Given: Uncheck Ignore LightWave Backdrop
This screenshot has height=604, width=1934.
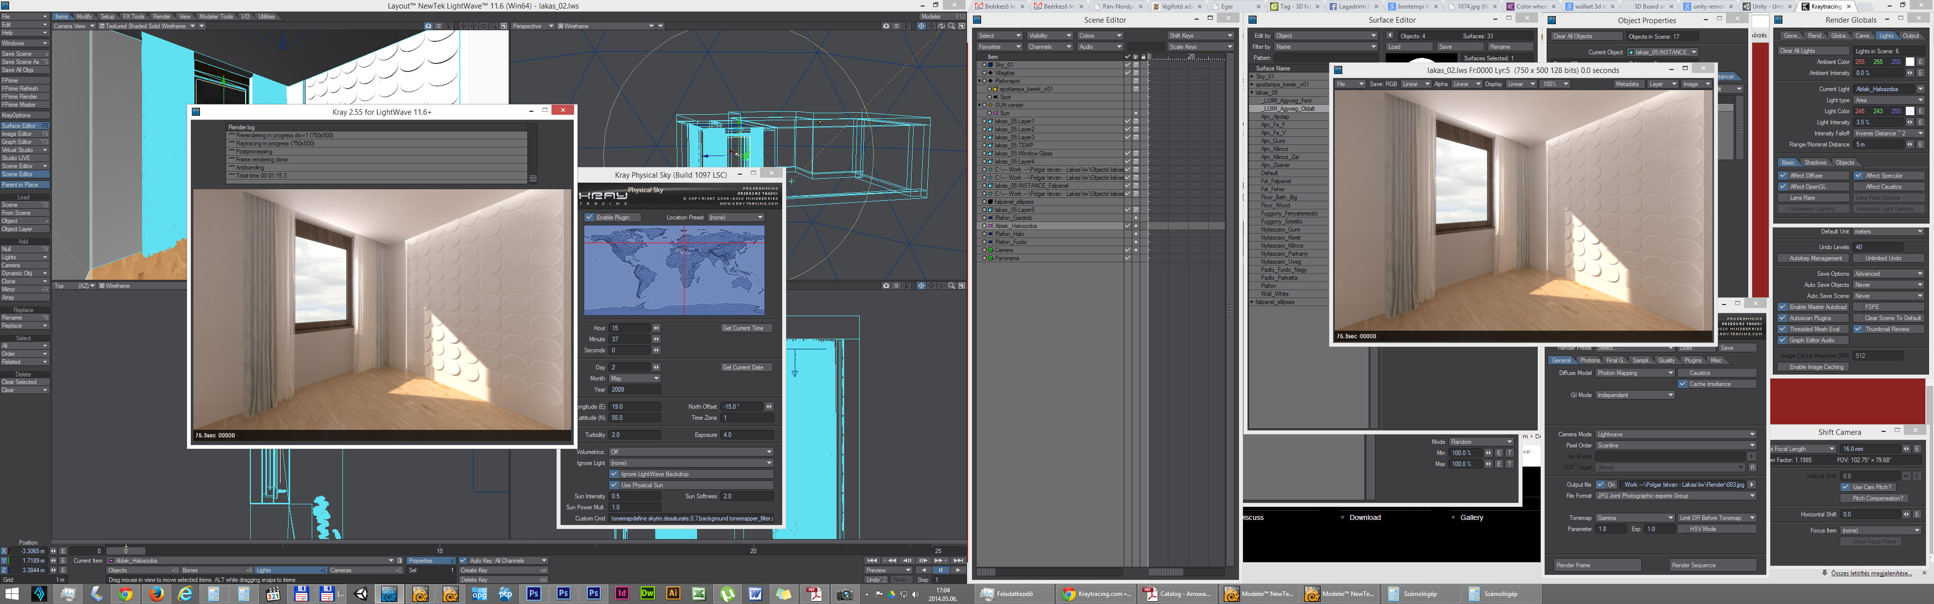Looking at the screenshot, I should pos(614,474).
